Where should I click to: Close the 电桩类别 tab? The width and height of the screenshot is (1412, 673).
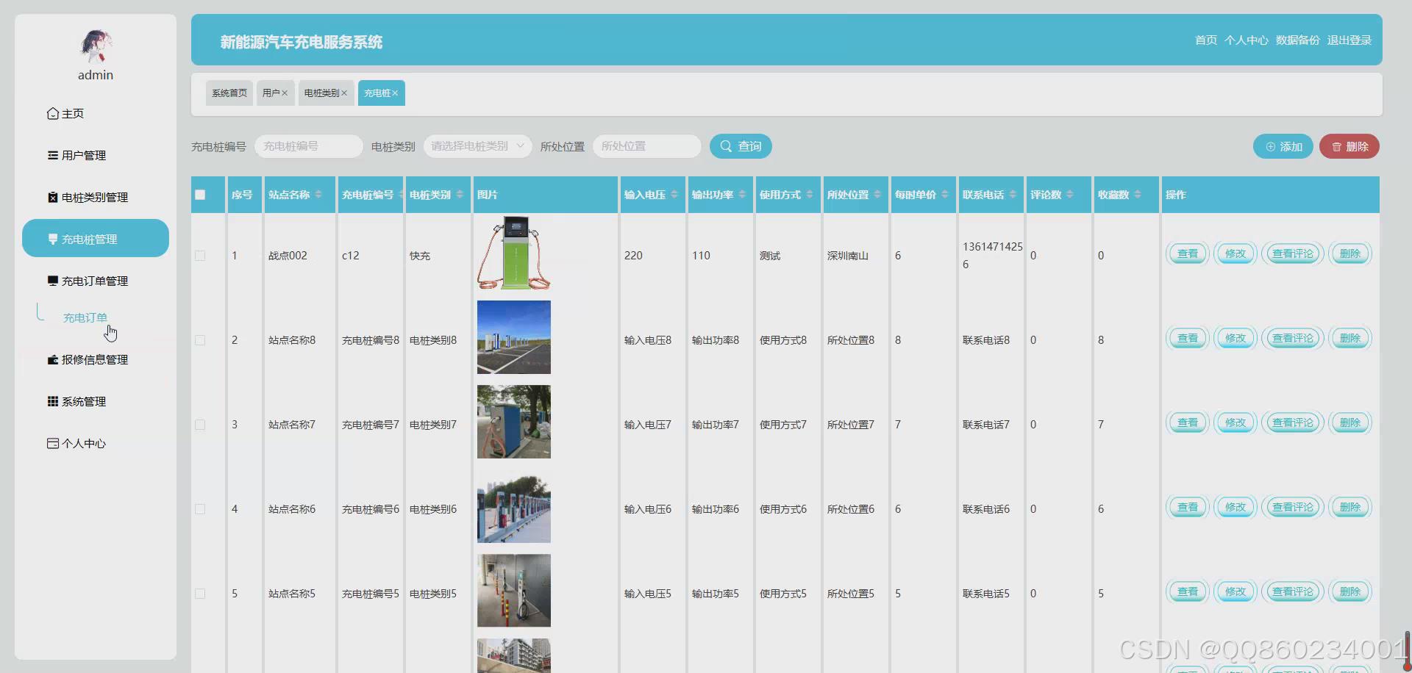point(344,93)
